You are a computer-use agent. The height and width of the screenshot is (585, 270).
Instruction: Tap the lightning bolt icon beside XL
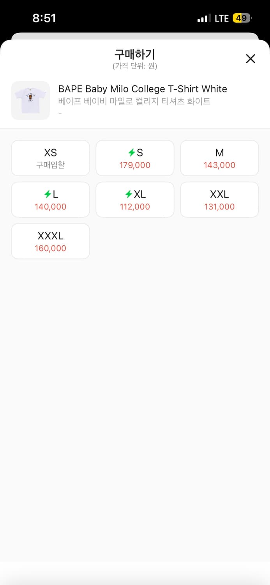[128, 194]
